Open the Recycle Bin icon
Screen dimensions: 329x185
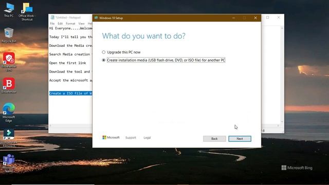pos(9,35)
